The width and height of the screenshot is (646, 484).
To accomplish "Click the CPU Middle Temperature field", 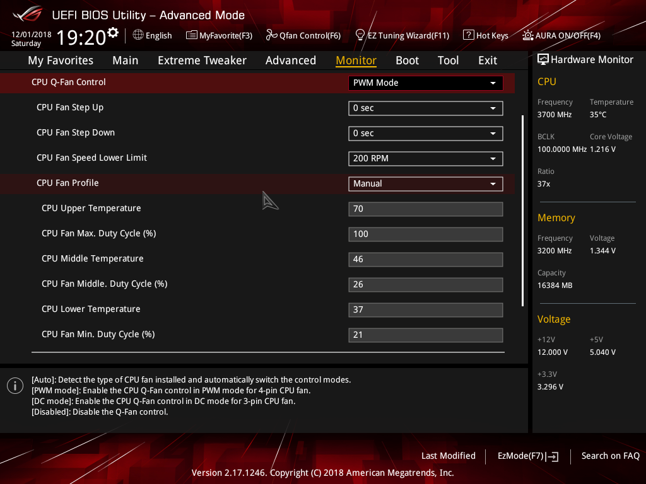I will click(425, 259).
